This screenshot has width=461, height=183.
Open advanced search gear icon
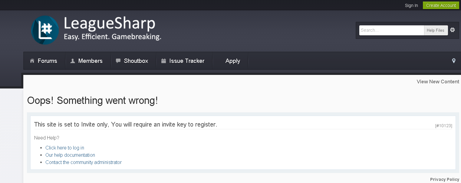point(453,30)
